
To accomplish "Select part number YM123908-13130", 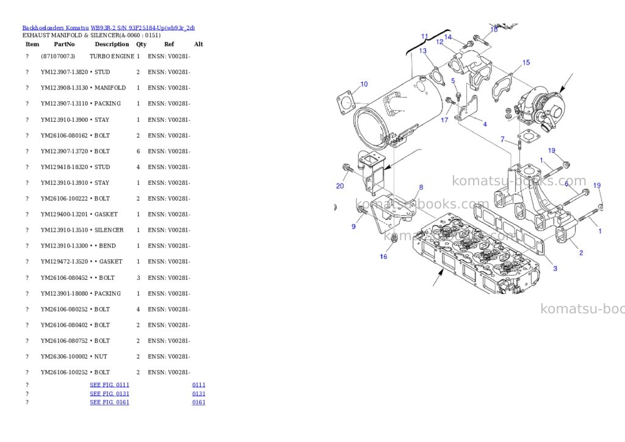I will tap(64, 88).
